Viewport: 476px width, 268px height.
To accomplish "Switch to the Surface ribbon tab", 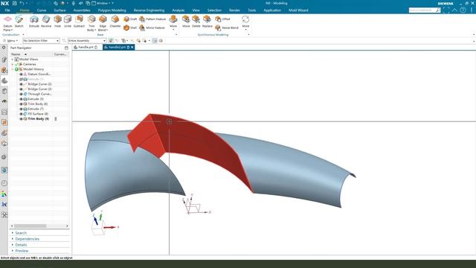I will (x=59, y=10).
